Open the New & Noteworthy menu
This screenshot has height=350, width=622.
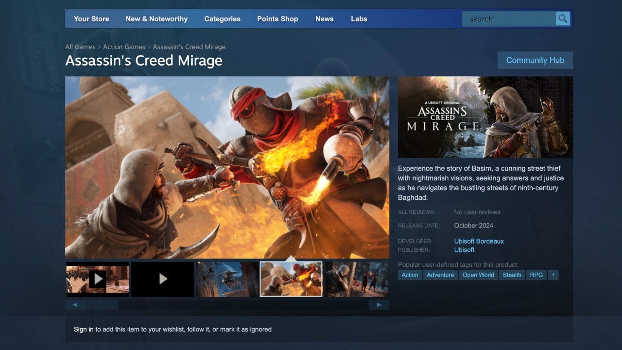[x=156, y=19]
